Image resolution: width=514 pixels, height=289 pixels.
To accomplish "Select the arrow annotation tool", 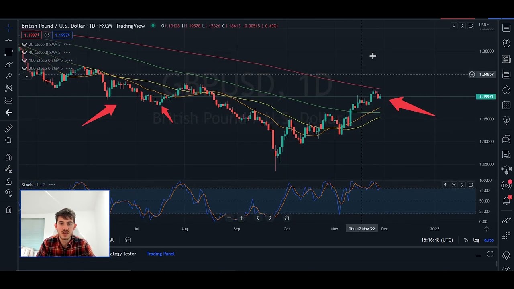I will point(8,76).
